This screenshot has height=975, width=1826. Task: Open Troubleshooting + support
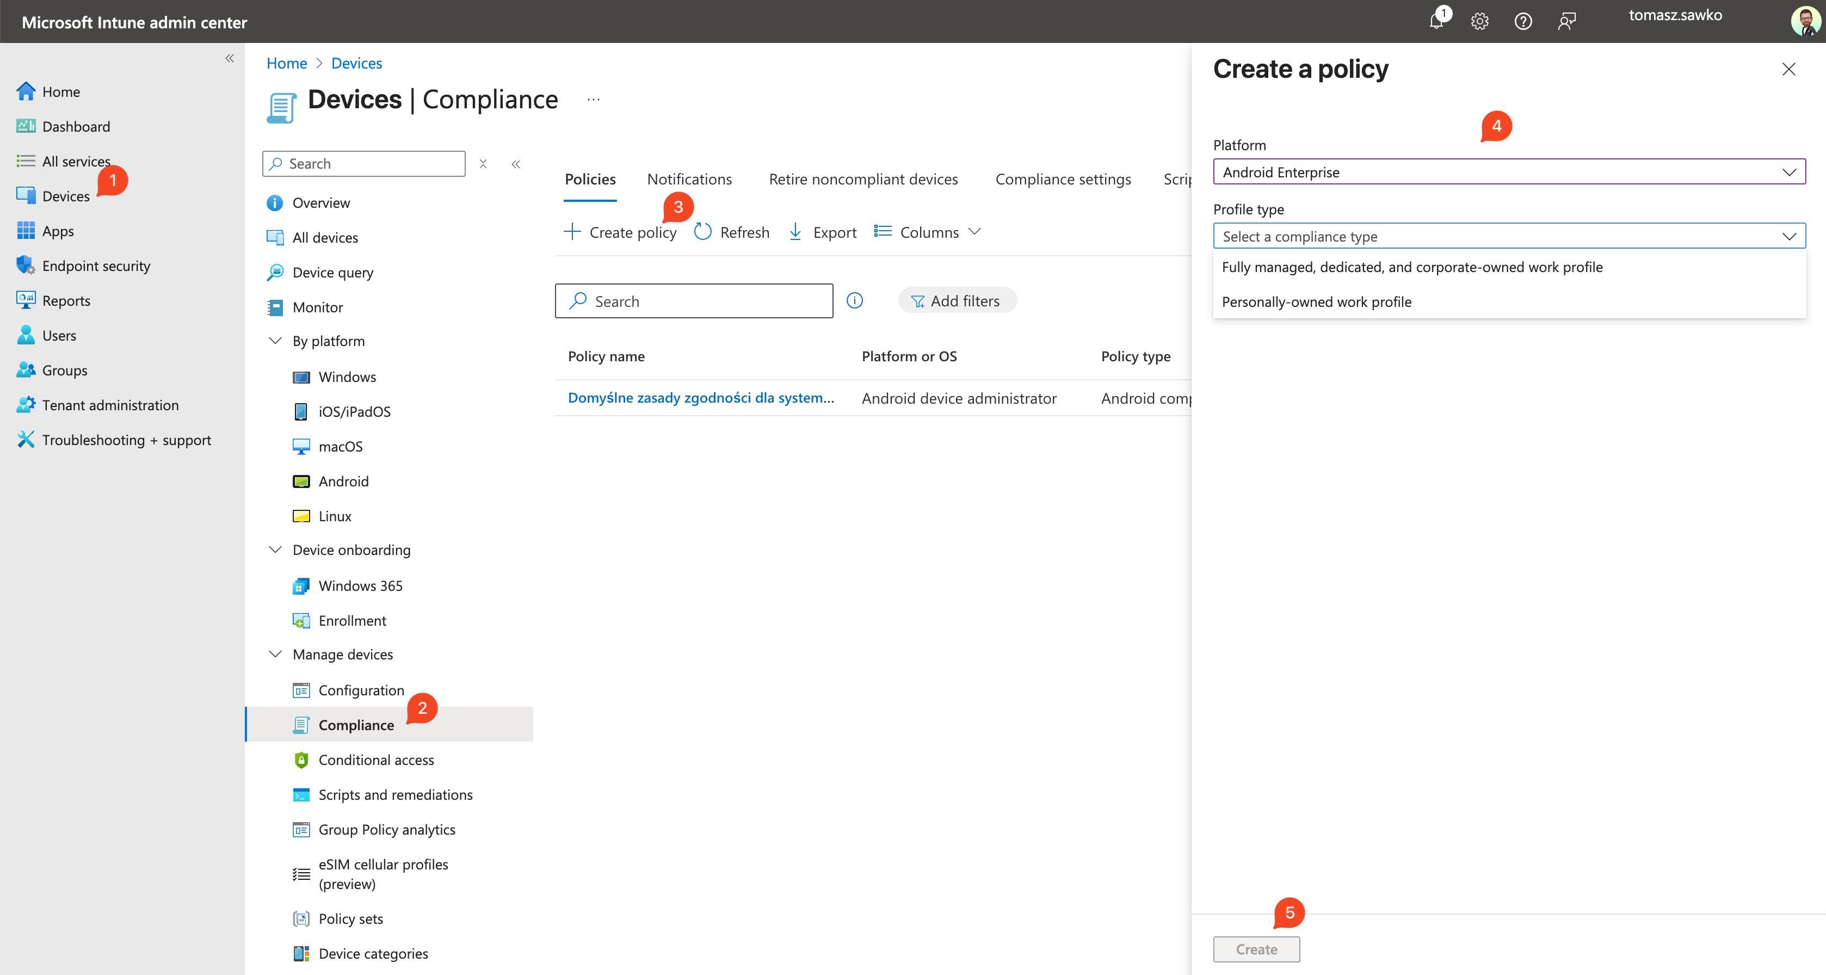point(126,439)
